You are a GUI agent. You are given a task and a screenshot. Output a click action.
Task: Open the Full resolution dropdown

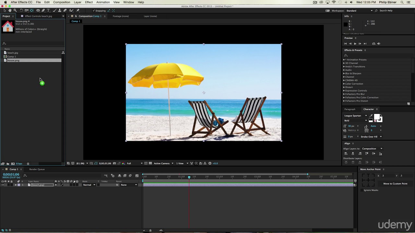134,163
